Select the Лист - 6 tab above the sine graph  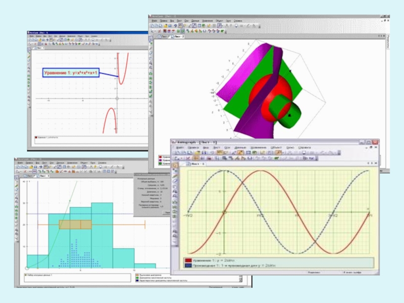[x=195, y=164]
